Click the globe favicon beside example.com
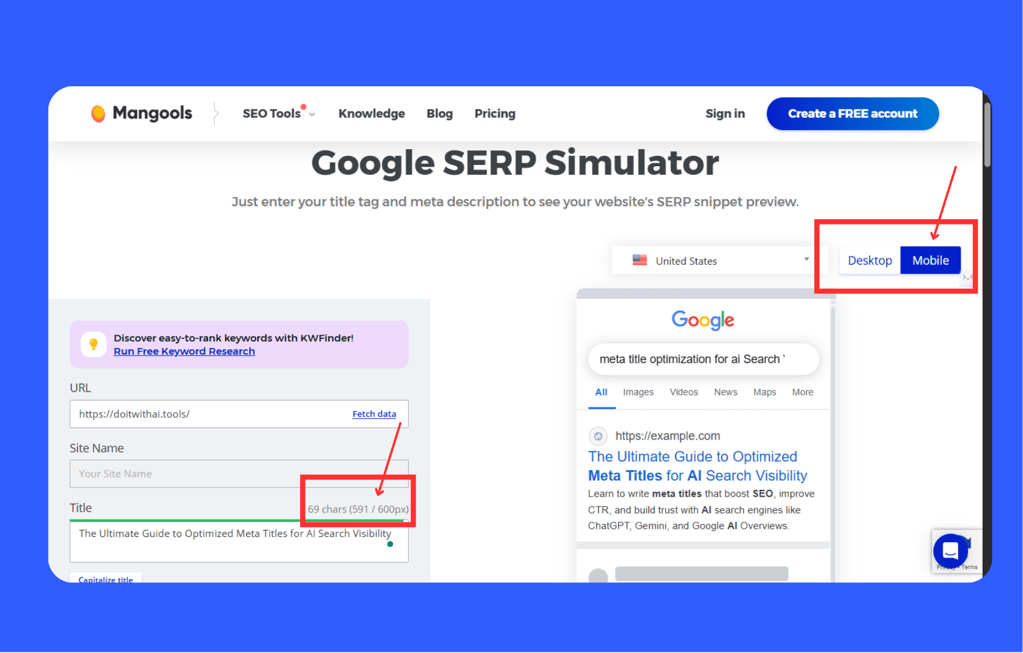The width and height of the screenshot is (1023, 653). tap(598, 436)
